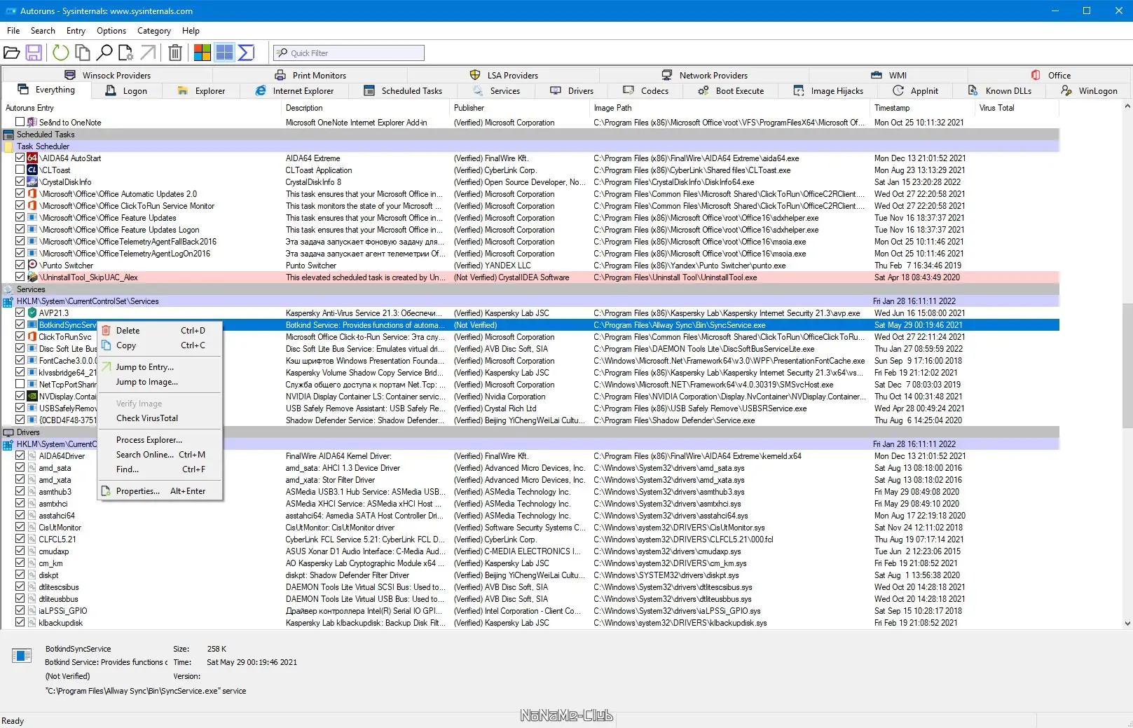Select the klbackupdisk driver row
The height and width of the screenshot is (728, 1133).
(x=530, y=623)
